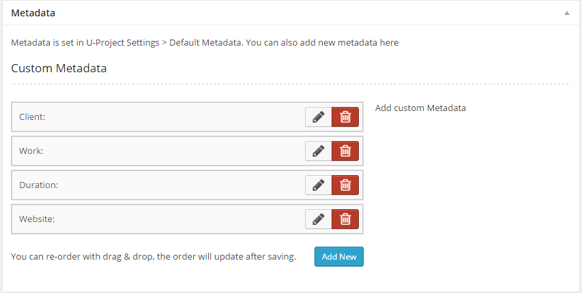Click the pencil icon for Work

click(318, 151)
